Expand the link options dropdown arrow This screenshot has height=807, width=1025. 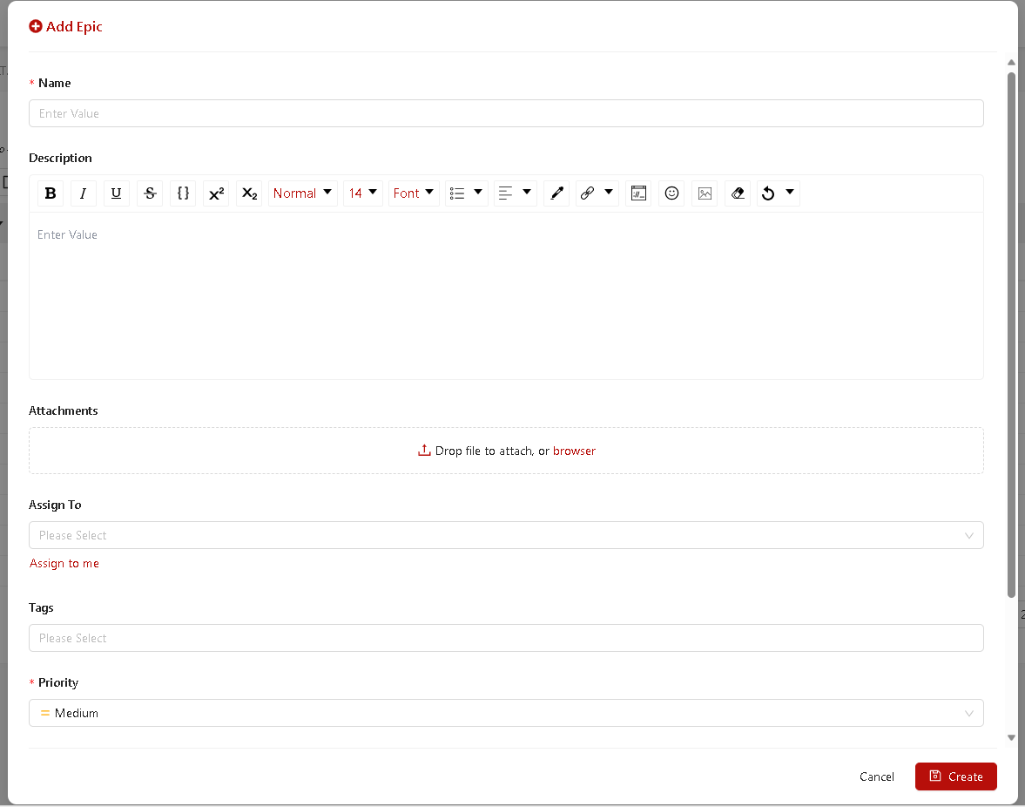(609, 192)
